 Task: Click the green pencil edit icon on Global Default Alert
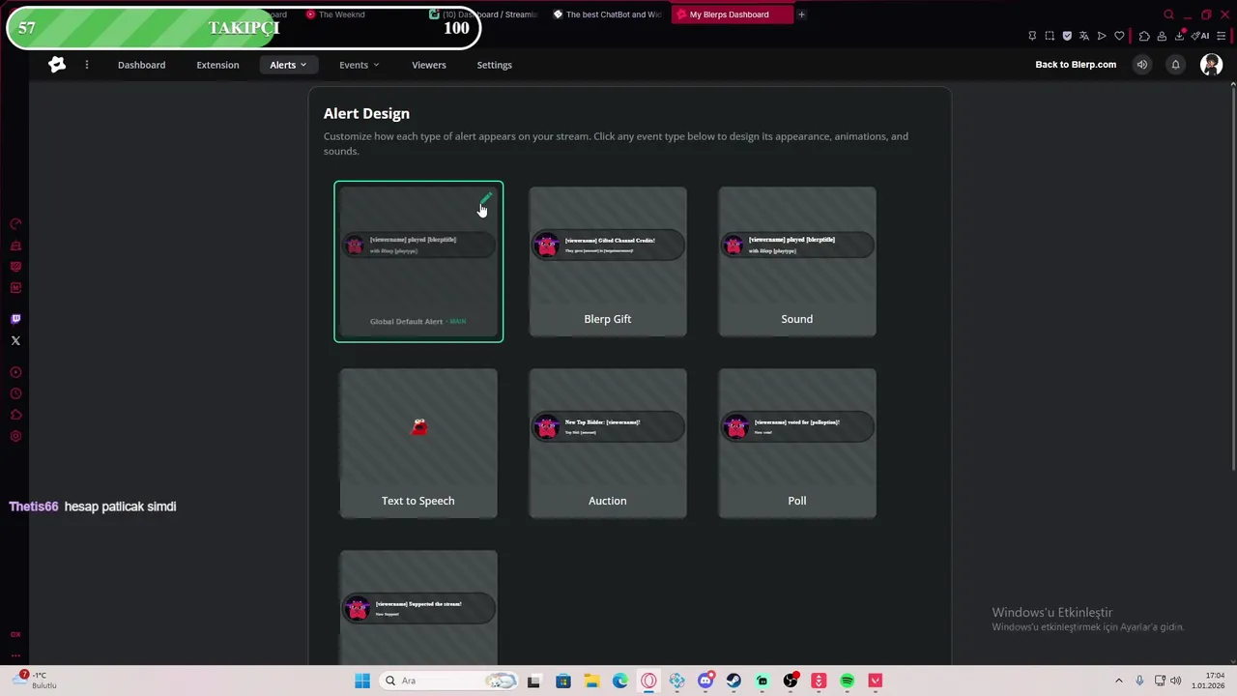[x=486, y=199]
